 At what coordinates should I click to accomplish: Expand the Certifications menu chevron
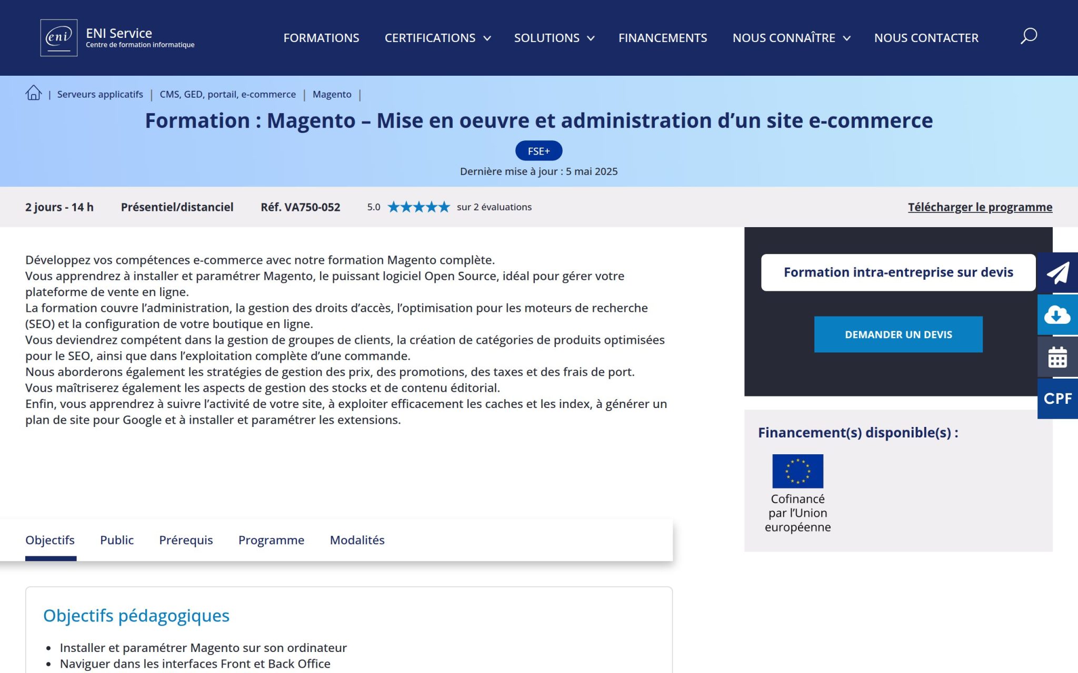click(487, 38)
